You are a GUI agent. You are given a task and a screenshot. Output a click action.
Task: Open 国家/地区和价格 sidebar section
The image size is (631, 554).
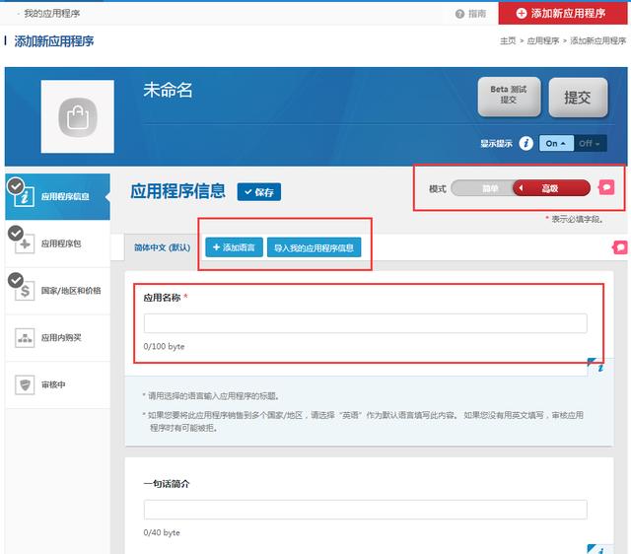click(x=57, y=291)
